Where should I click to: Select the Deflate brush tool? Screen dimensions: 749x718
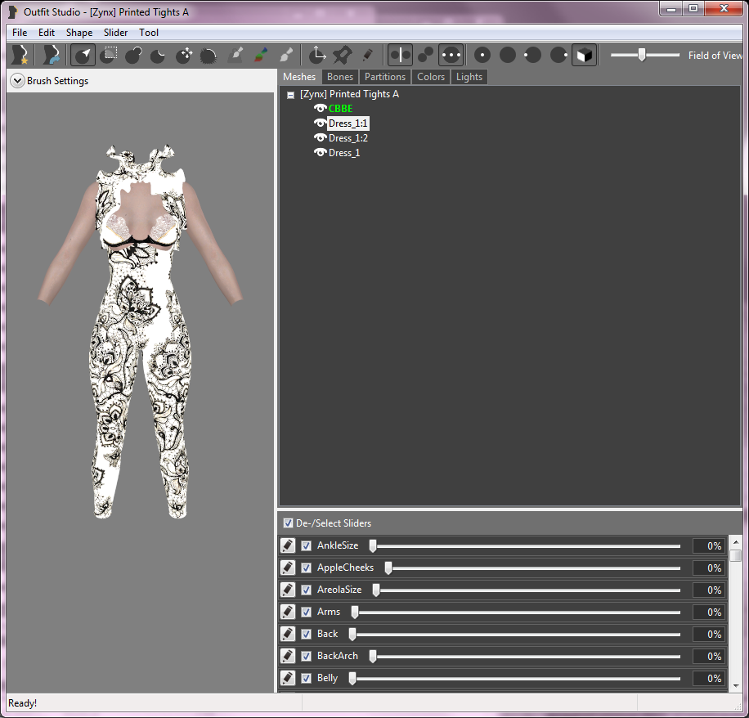[x=158, y=55]
